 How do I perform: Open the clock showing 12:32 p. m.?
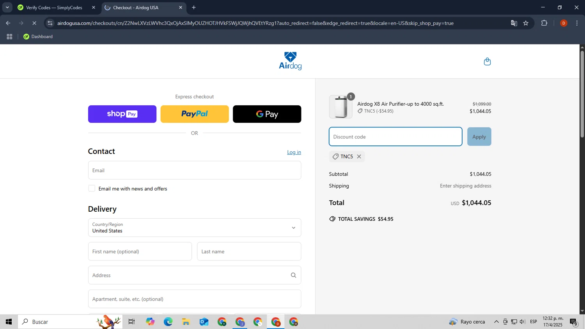click(x=553, y=322)
